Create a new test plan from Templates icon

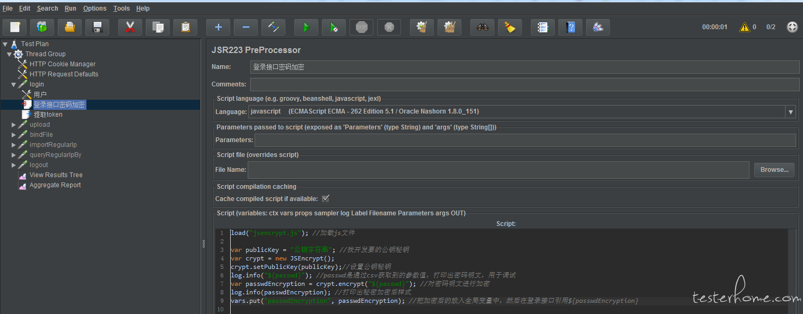42,27
